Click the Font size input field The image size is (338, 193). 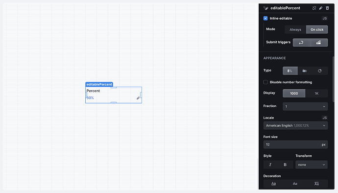pyautogui.click(x=295, y=145)
